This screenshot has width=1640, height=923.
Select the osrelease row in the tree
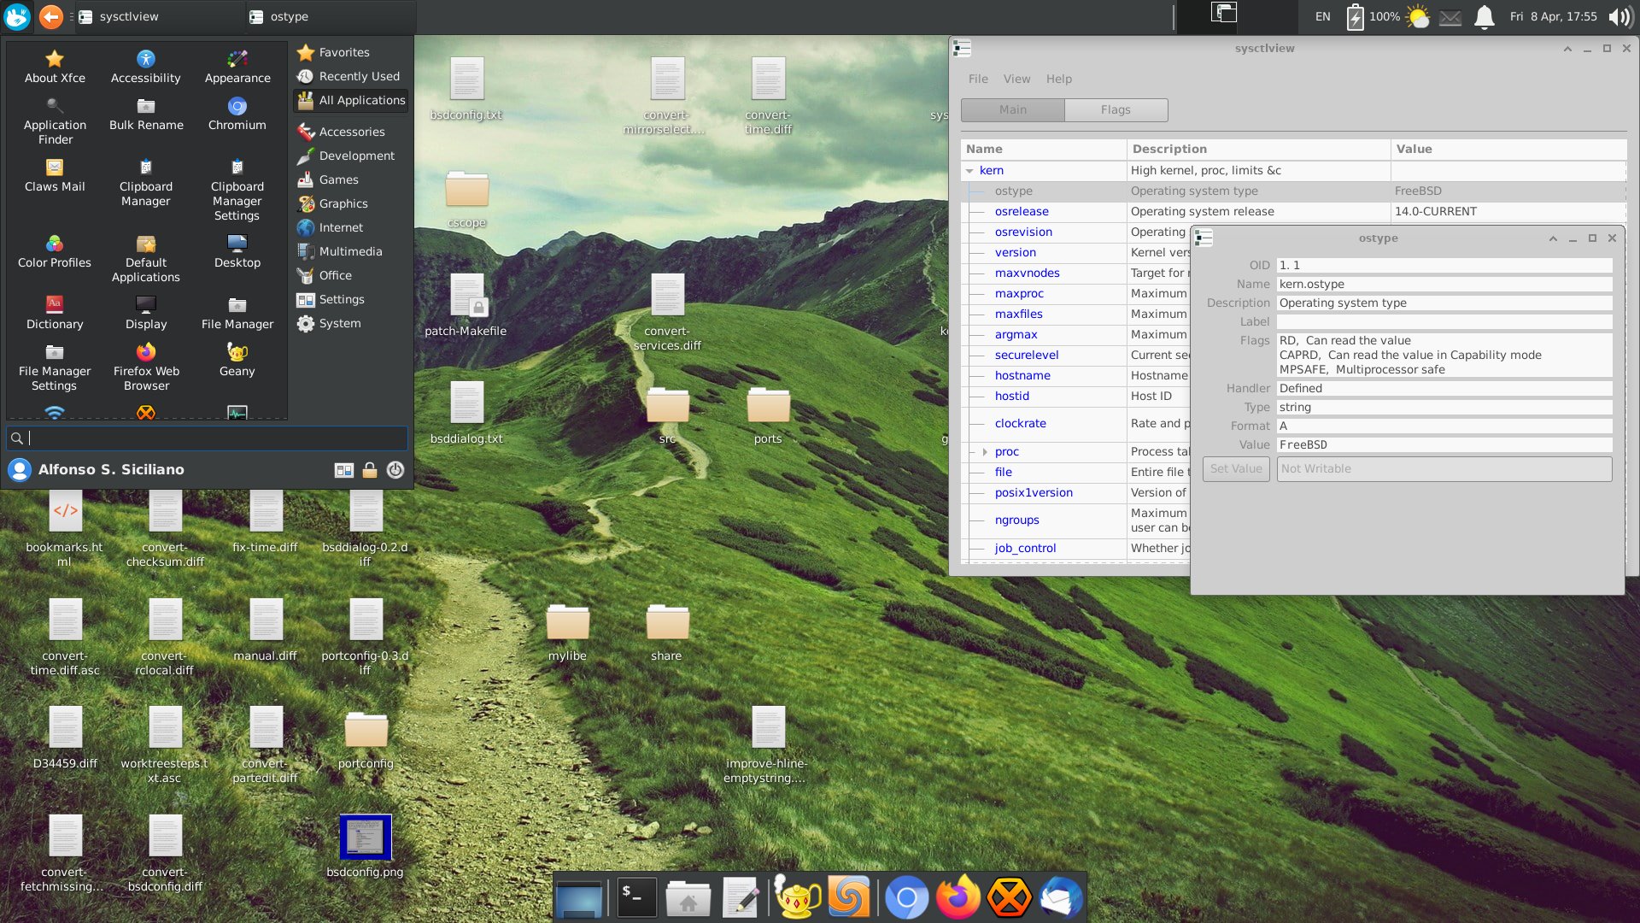(x=1293, y=212)
